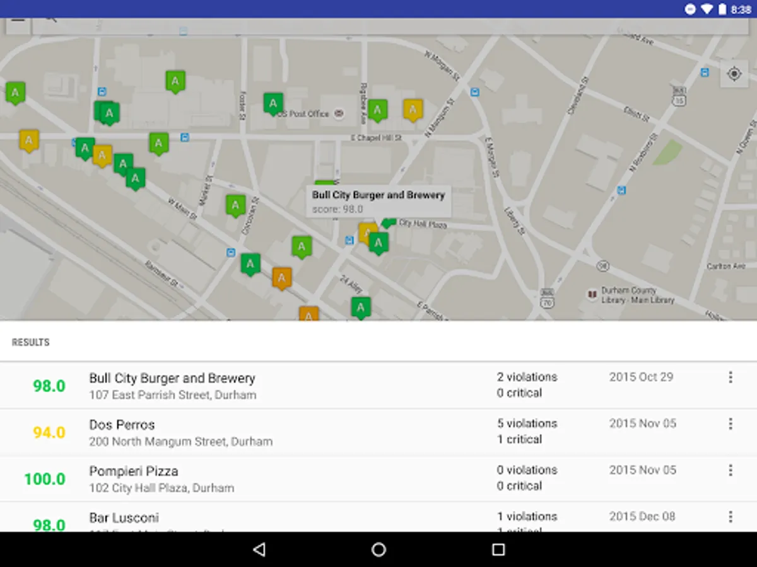Tap inspection date 2015 Oct 29
Image resolution: width=757 pixels, height=567 pixels.
click(x=642, y=377)
